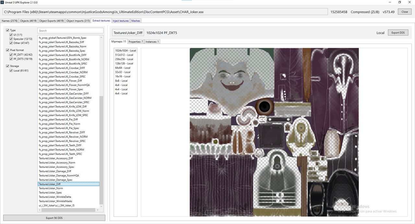The height and width of the screenshot is (224, 415).
Task: Click the texture list vertical scrollbar
Action: click(x=101, y=150)
